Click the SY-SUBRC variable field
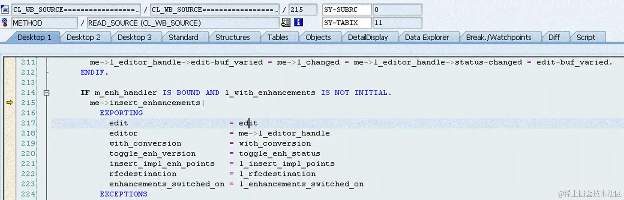 (x=346, y=10)
